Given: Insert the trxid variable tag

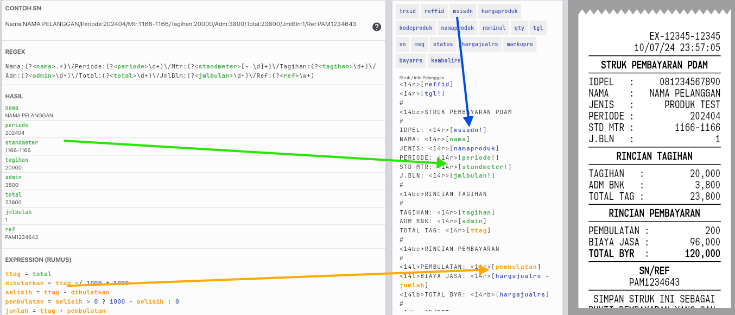Looking at the screenshot, I should pos(407,11).
